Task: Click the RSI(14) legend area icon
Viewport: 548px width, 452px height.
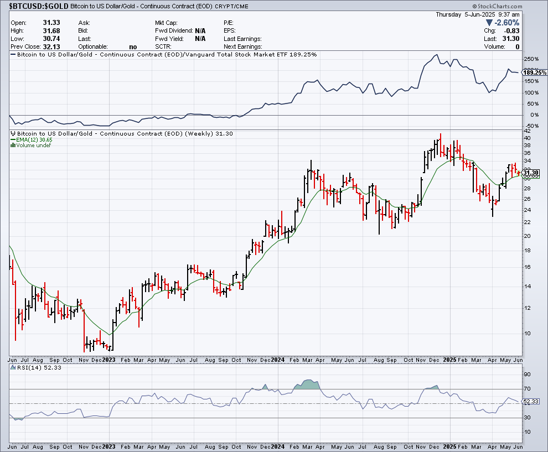Action: point(13,367)
